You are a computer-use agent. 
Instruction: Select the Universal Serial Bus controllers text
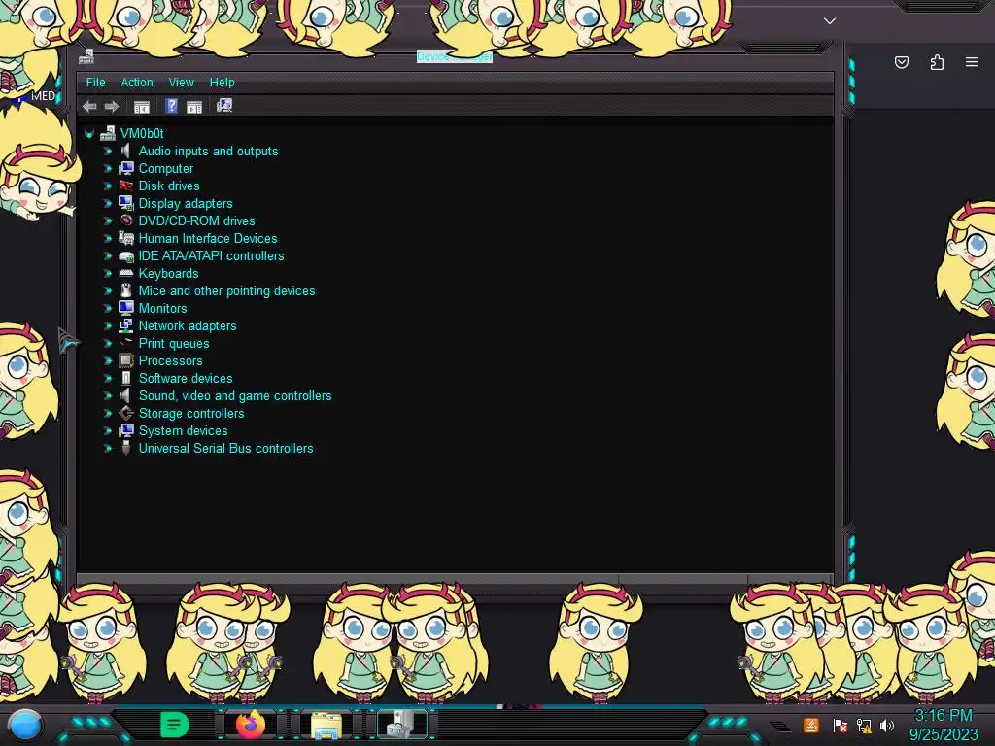[225, 448]
